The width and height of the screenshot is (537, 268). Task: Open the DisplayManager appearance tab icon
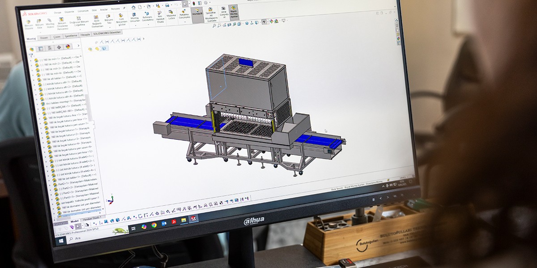point(68,46)
